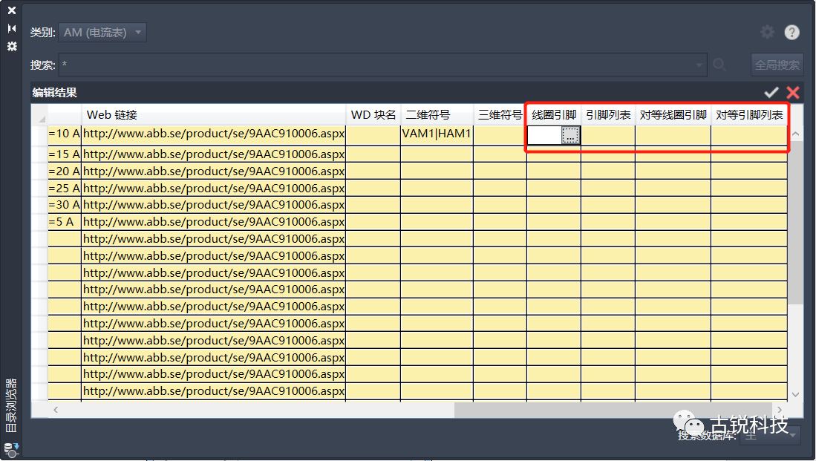This screenshot has width=816, height=461.
Task: Click the horizontal scrollbar thumb
Action: pyautogui.click(x=612, y=410)
